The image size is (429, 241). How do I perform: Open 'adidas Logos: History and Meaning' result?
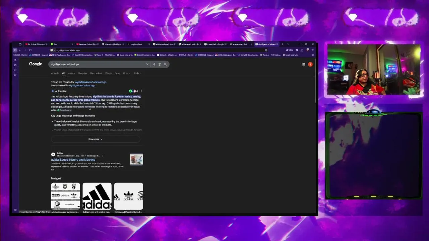(73, 160)
